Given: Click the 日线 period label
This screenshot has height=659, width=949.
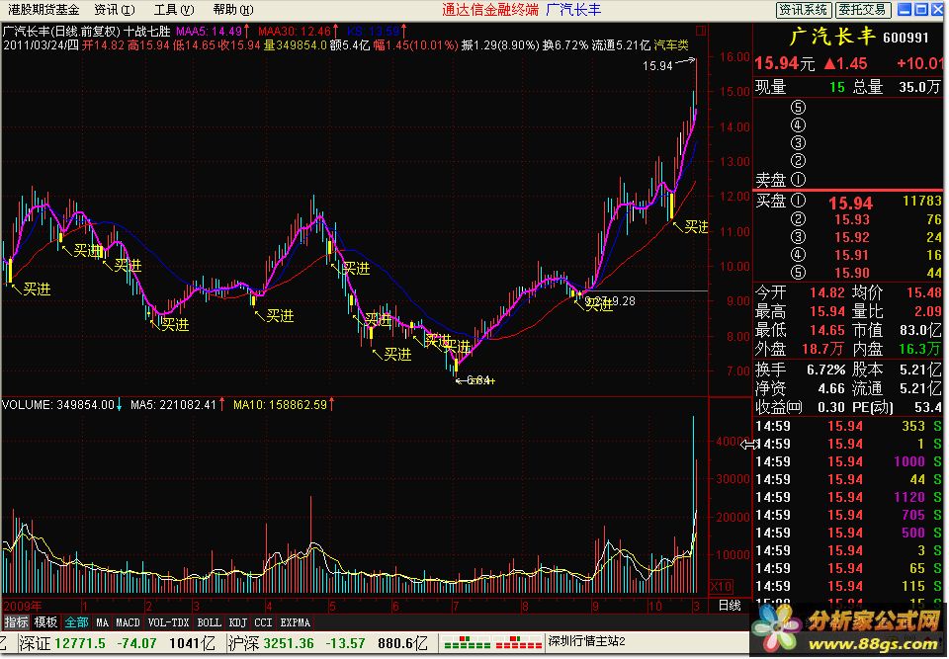Looking at the screenshot, I should [730, 605].
